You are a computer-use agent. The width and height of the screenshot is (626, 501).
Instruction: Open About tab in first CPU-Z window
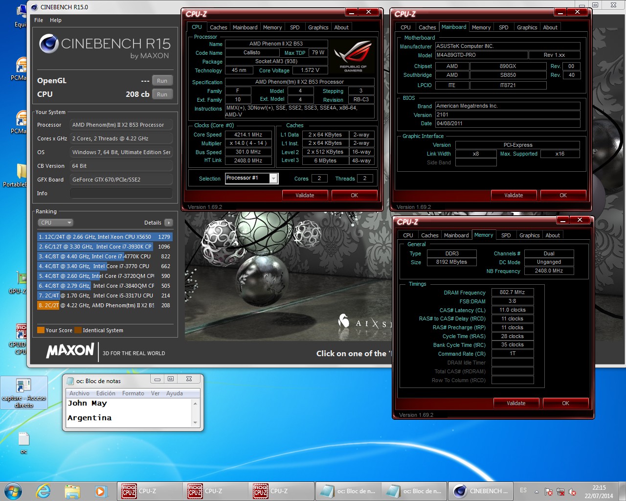point(341,27)
